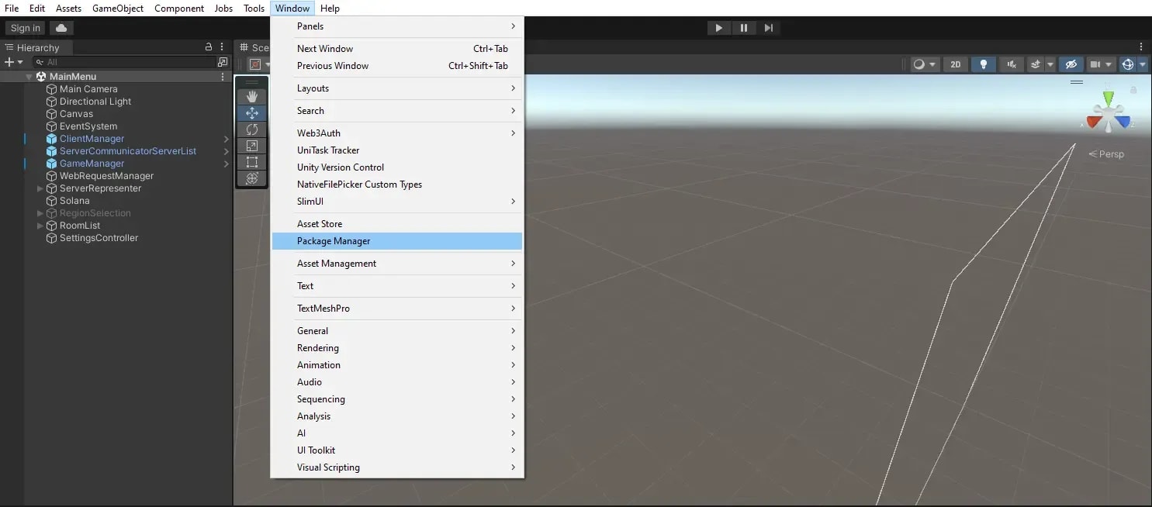Open the GameObject menu
Viewport: 1152px width, 507px height.
pyautogui.click(x=118, y=9)
